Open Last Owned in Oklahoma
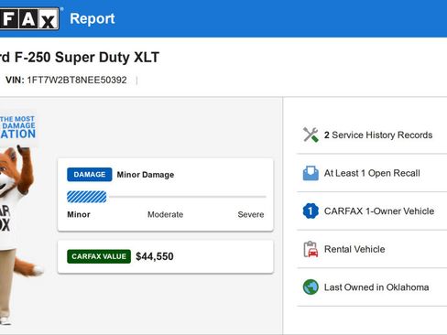The width and height of the screenshot is (447, 335). point(376,287)
